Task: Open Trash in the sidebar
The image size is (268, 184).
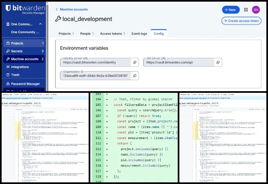Action: click(24, 75)
